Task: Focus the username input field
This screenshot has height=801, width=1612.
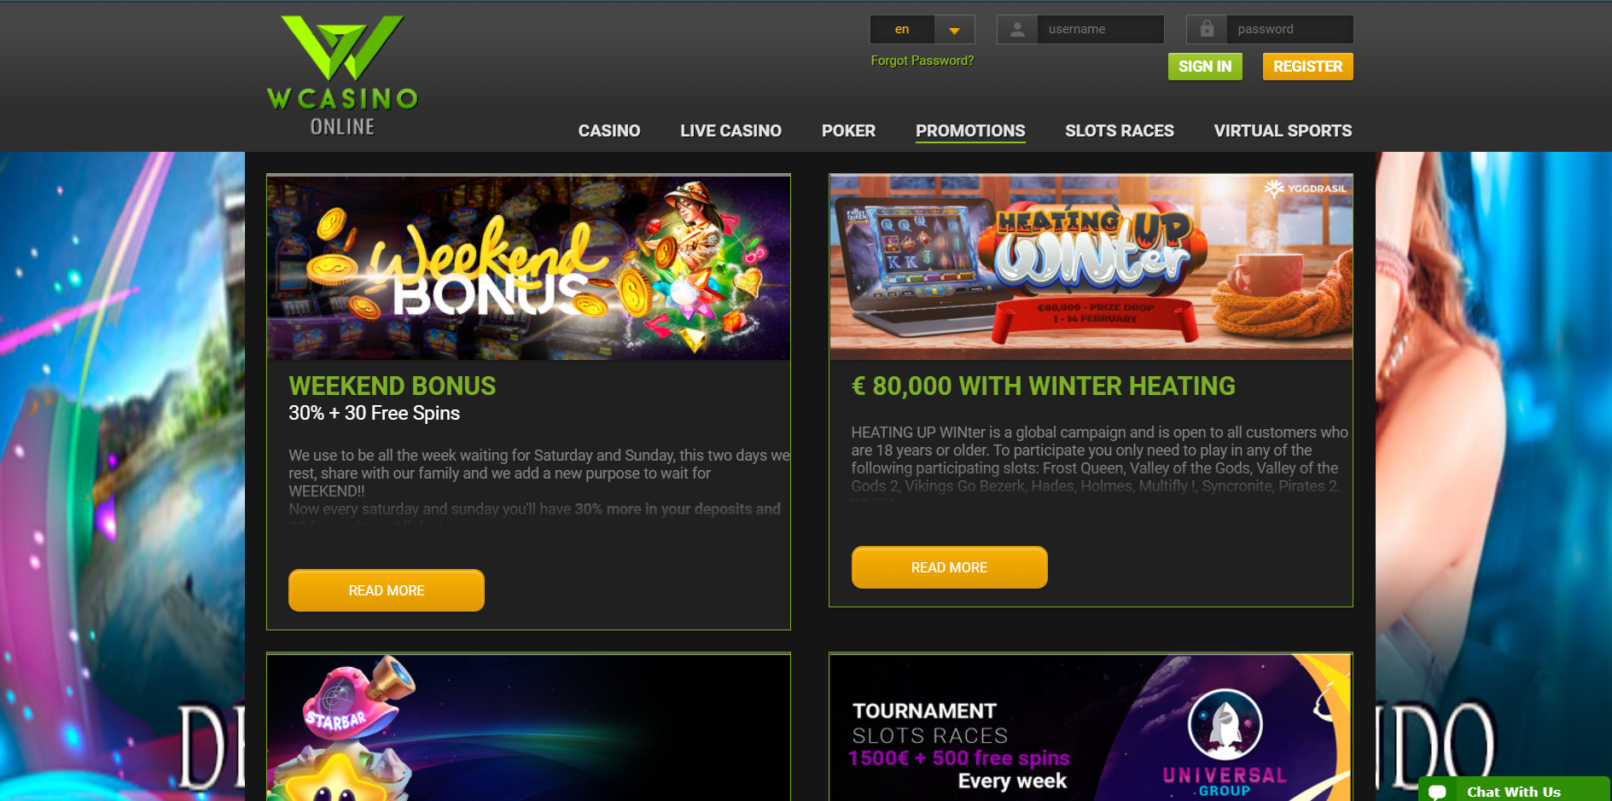Action: 1101,29
